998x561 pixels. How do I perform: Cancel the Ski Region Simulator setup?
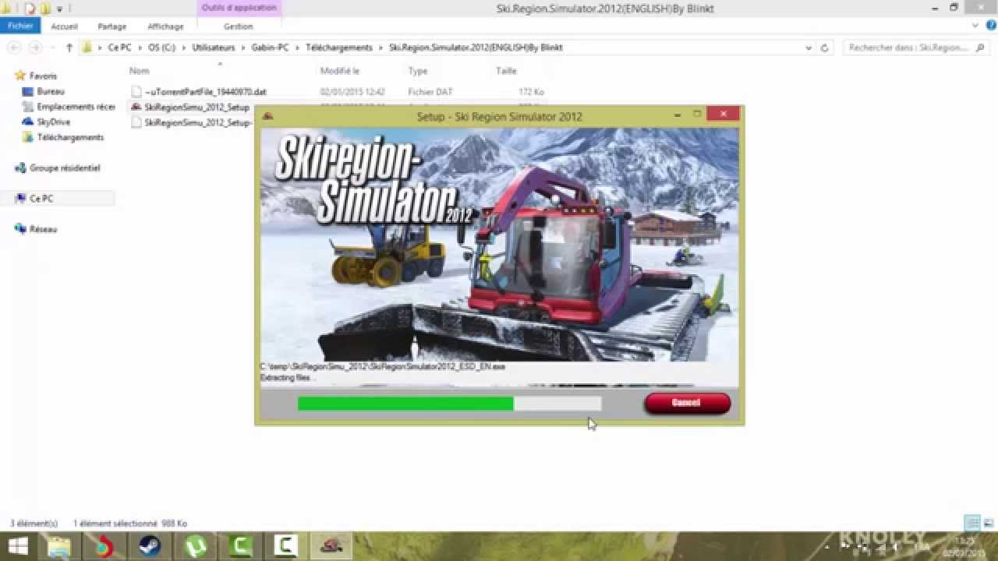687,403
